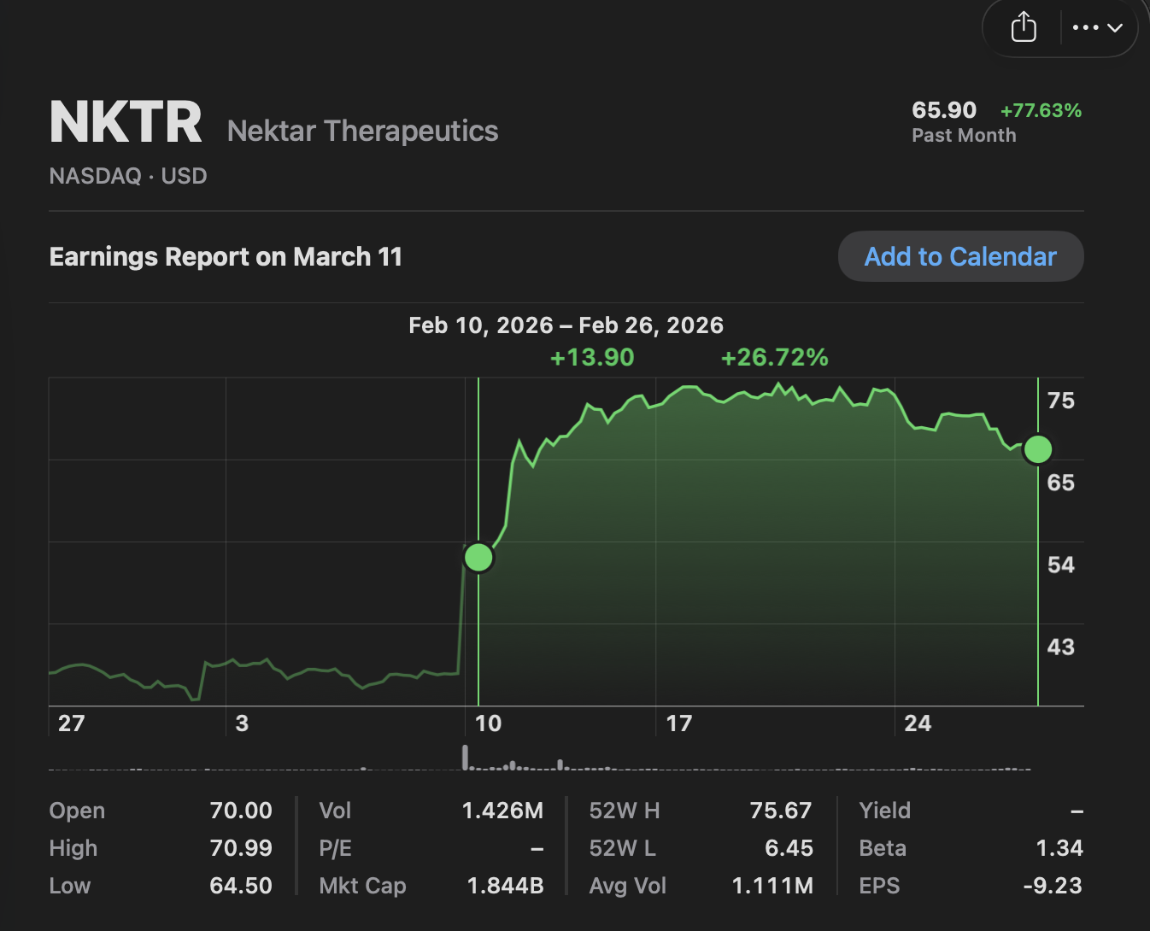Click the Beta value 1.34
Image resolution: width=1150 pixels, height=931 pixels.
tap(1059, 848)
